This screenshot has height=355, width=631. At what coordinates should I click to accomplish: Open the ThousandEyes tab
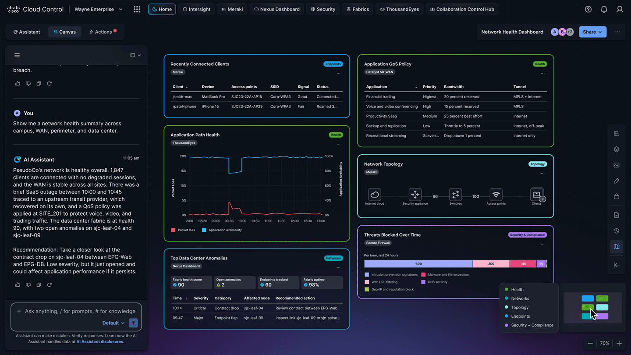399,9
